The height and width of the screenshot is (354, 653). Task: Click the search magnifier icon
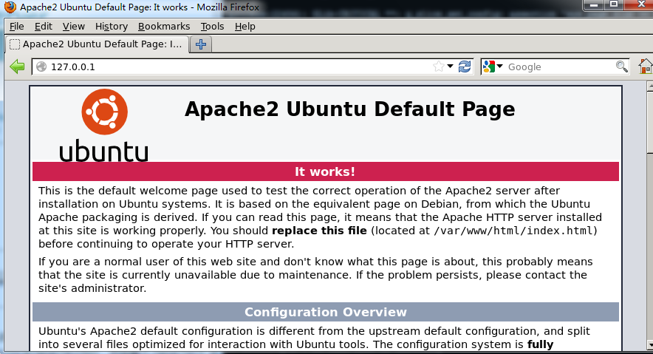[x=621, y=67]
